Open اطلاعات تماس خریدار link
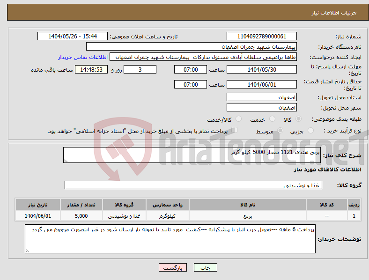 coord(83,57)
